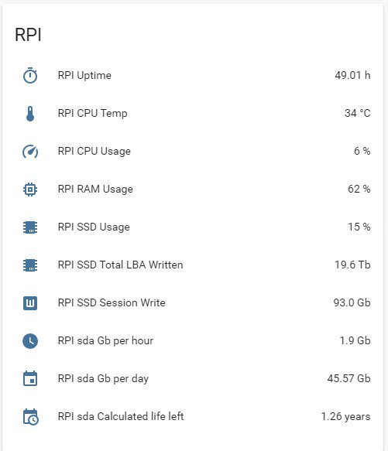Open the RPI Uptime entity label
The width and height of the screenshot is (388, 451).
(84, 75)
